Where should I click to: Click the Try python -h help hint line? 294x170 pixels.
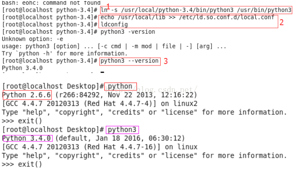point(65,54)
